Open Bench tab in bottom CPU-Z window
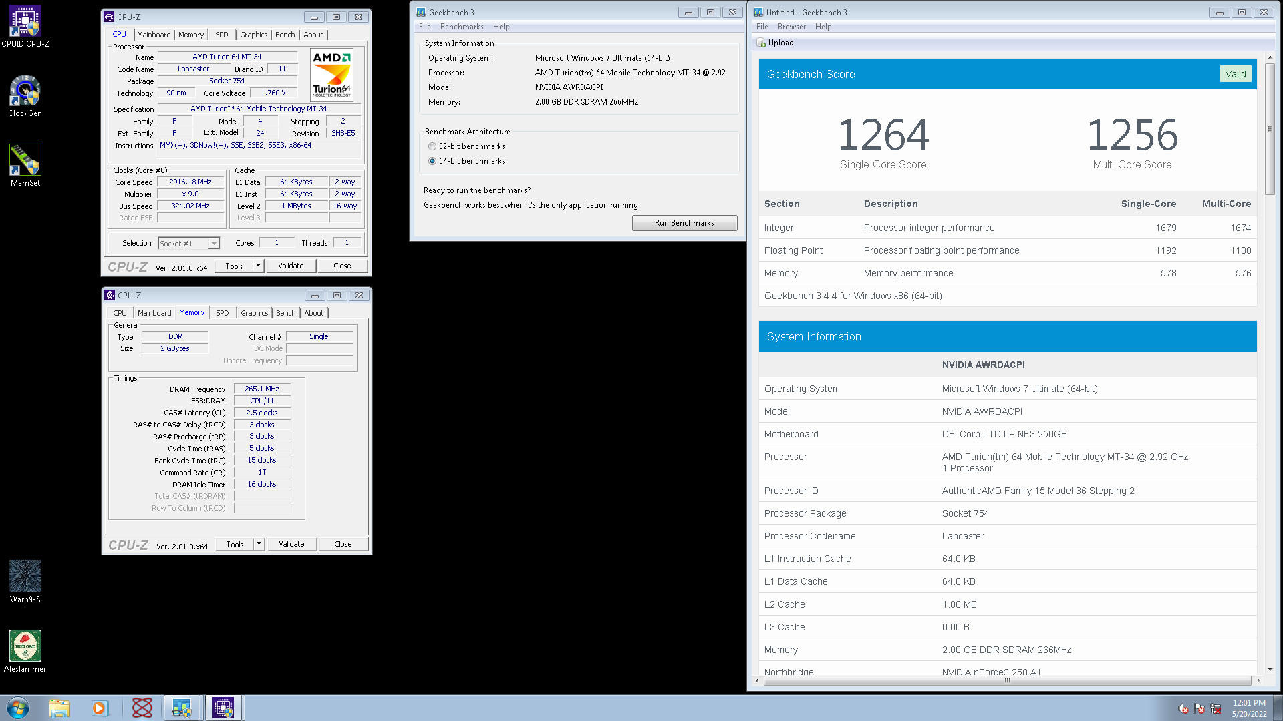The height and width of the screenshot is (721, 1283). click(286, 313)
